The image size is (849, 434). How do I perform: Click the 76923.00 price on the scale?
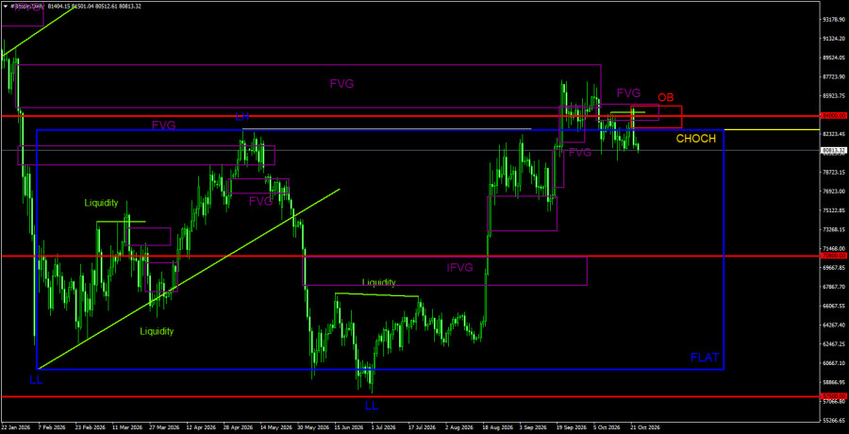tap(833, 192)
